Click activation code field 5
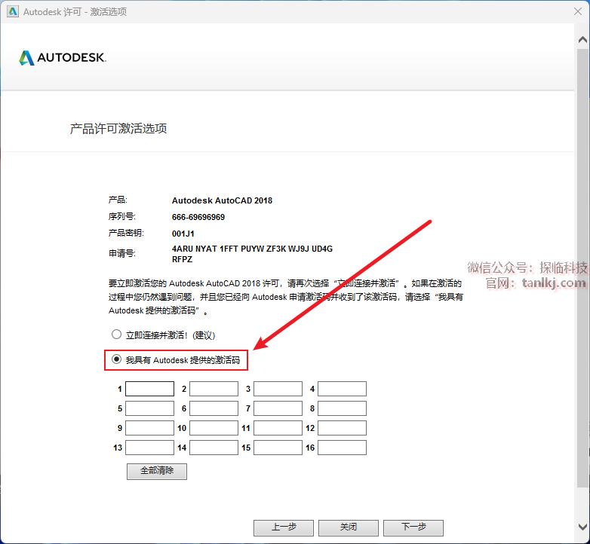This screenshot has width=590, height=544. tap(149, 408)
